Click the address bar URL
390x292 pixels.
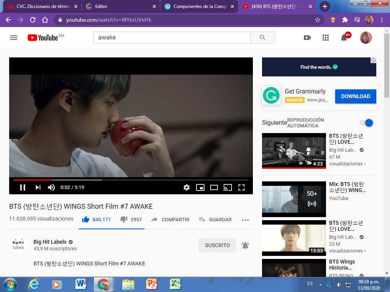(x=109, y=20)
